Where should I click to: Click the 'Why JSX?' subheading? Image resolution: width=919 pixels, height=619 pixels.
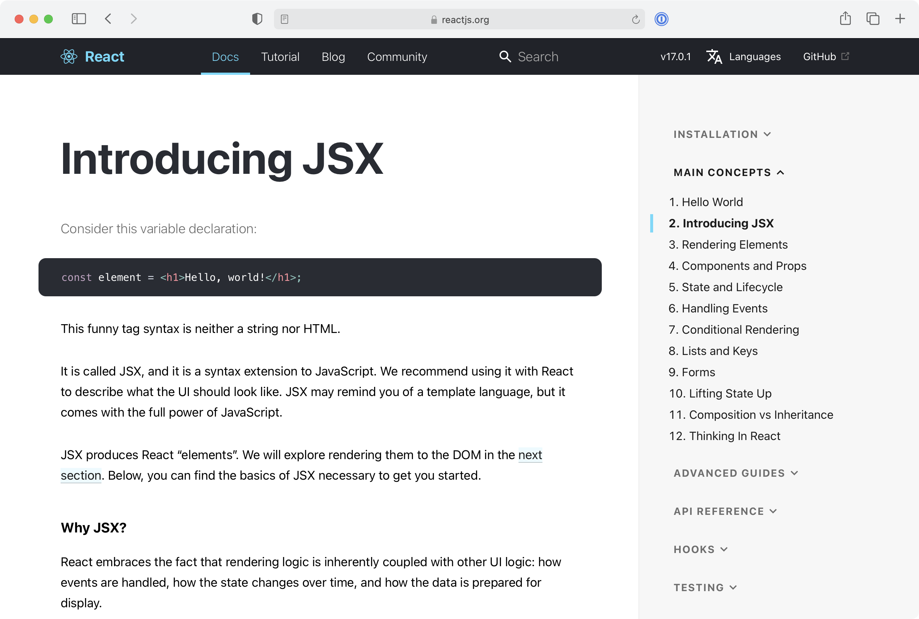94,528
